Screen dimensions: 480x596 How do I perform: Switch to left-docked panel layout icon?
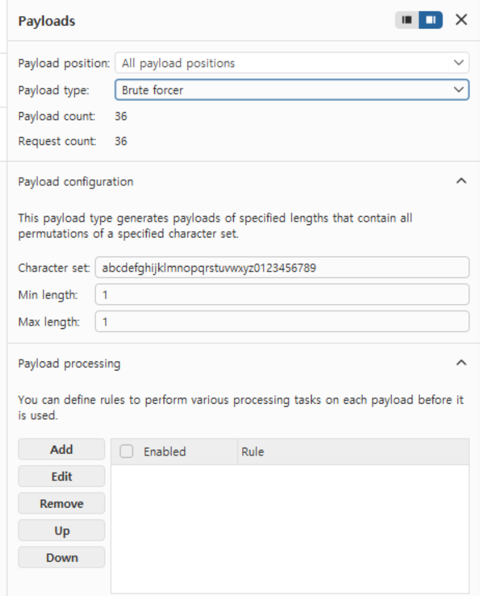(x=406, y=20)
